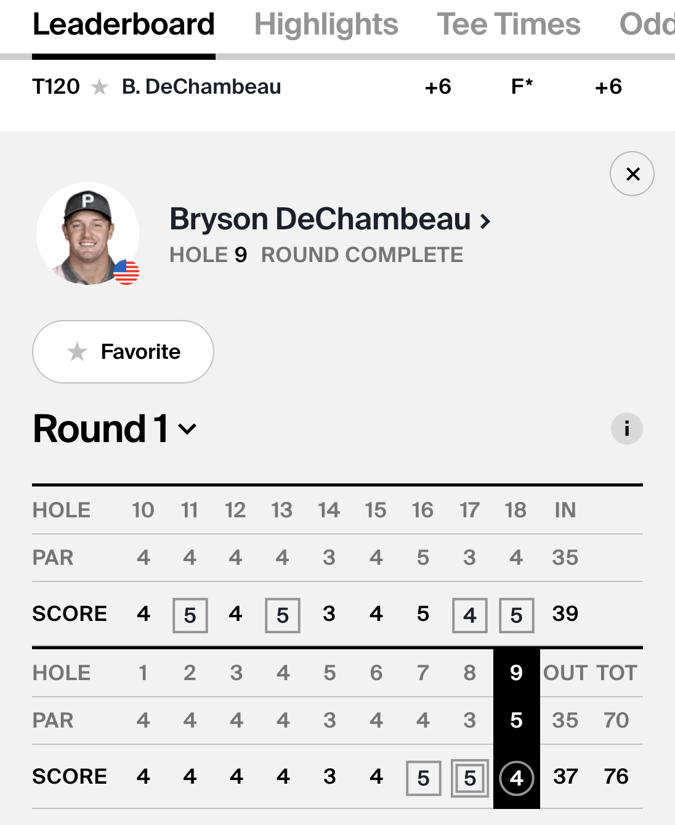Switch to the Tee Times tab

pyautogui.click(x=509, y=25)
